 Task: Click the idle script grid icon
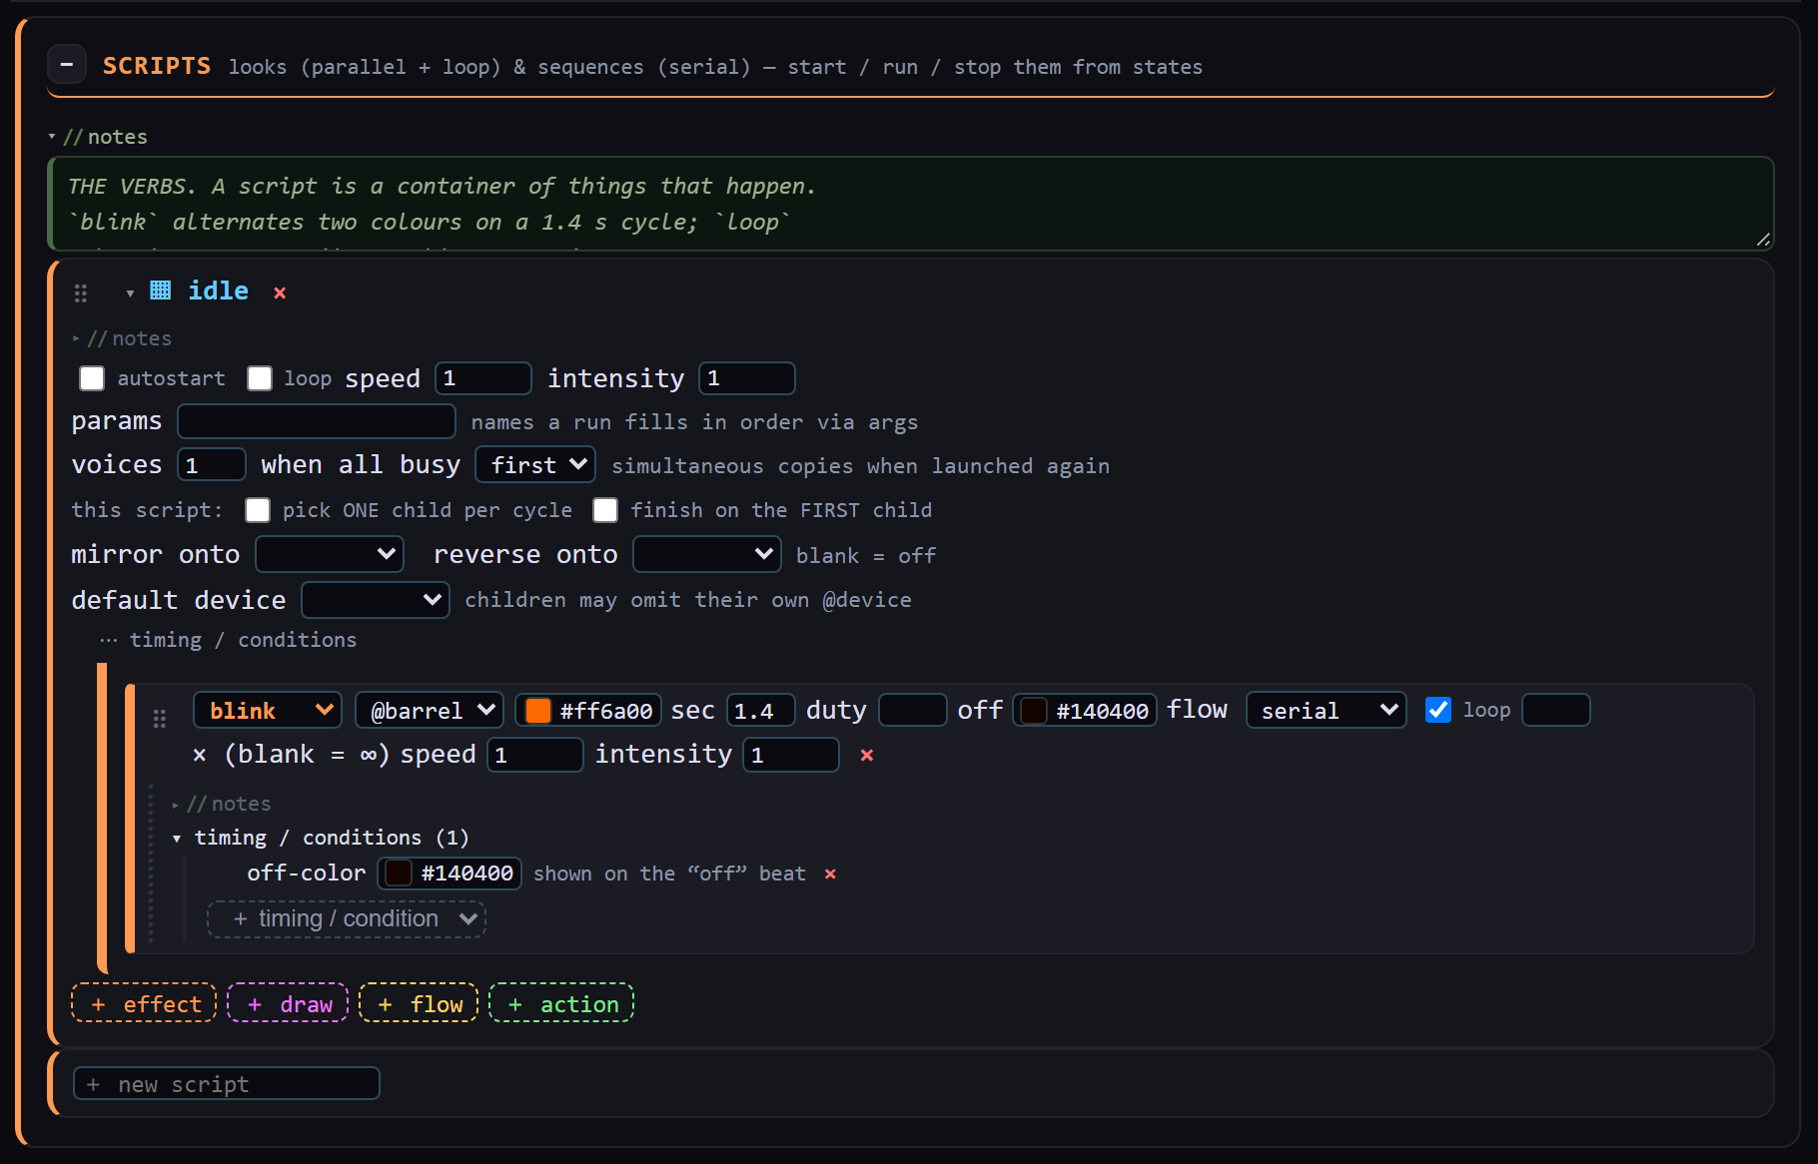pos(160,291)
